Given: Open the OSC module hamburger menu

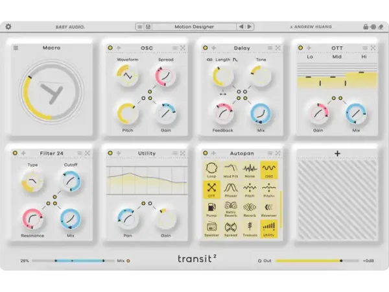Looking at the screenshot, I should 175,47.
